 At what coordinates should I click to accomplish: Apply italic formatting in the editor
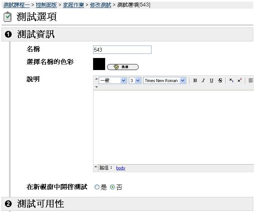(203, 81)
